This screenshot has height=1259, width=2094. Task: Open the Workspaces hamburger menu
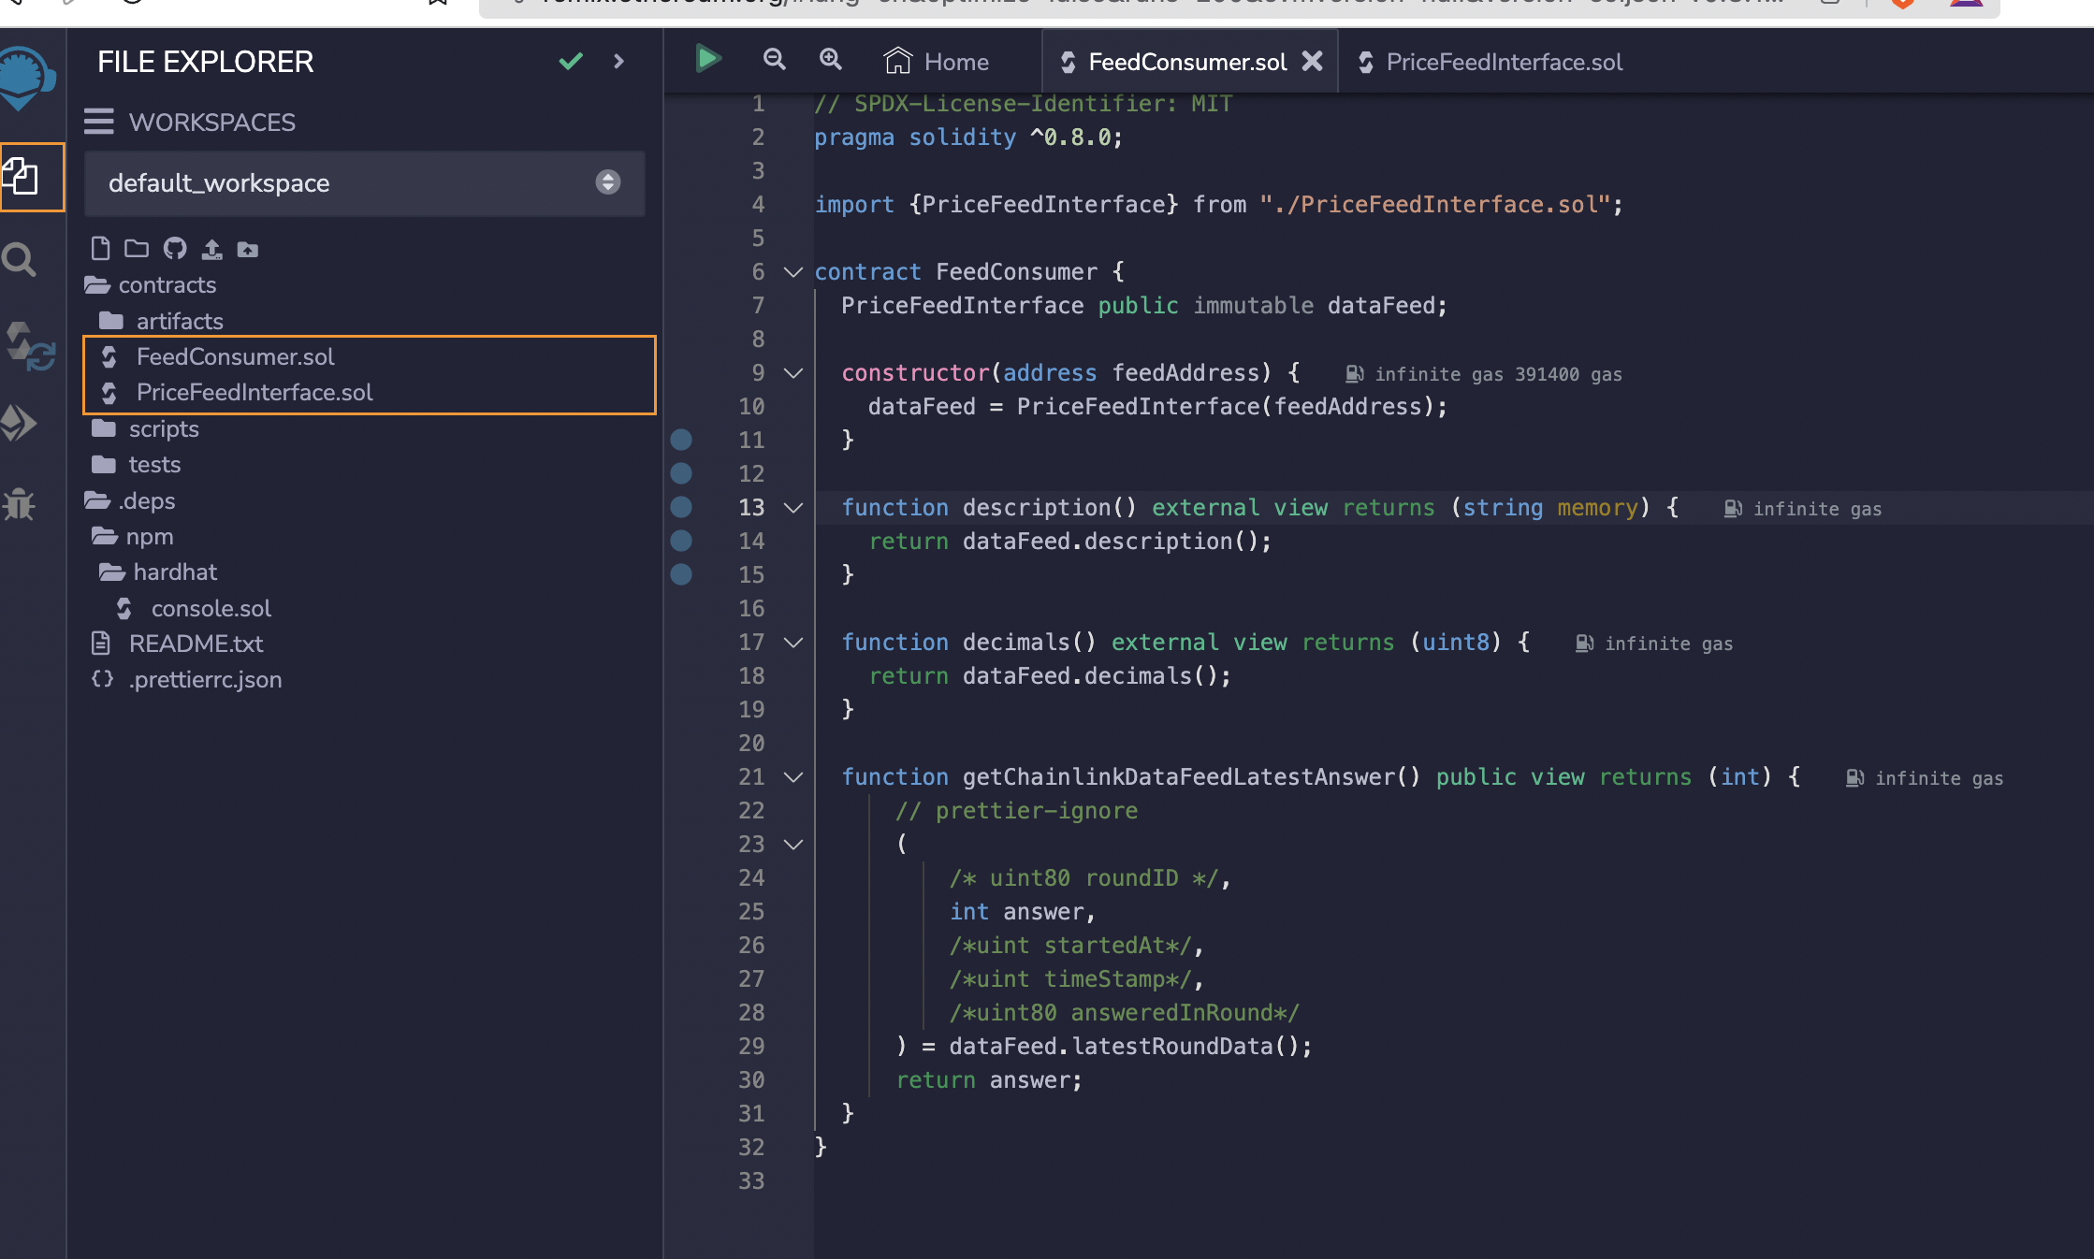(98, 123)
